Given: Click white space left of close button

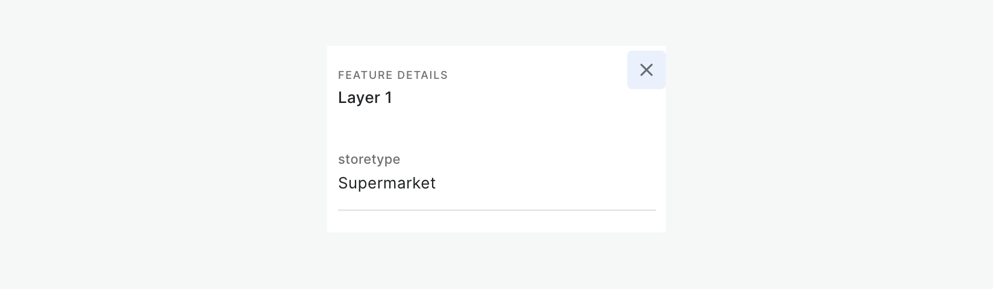Looking at the screenshot, I should click(572, 70).
